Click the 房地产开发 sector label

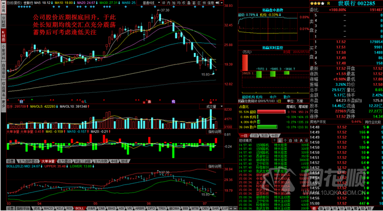tap(318, 122)
